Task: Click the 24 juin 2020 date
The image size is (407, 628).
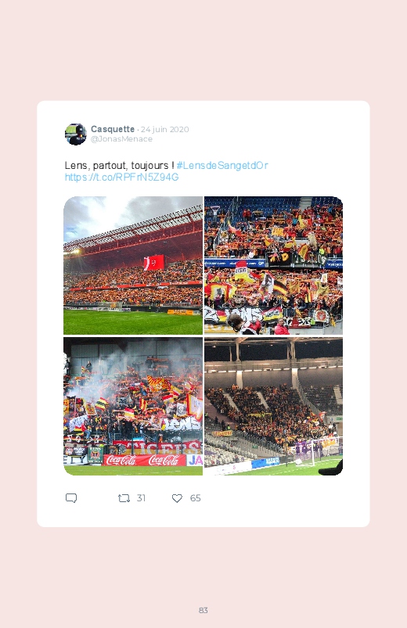Action: [165, 129]
